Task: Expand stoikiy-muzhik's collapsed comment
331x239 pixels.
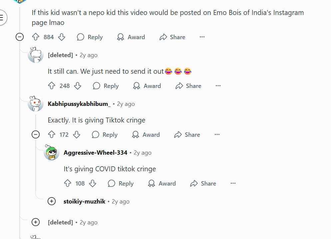Action: [x=52, y=201]
